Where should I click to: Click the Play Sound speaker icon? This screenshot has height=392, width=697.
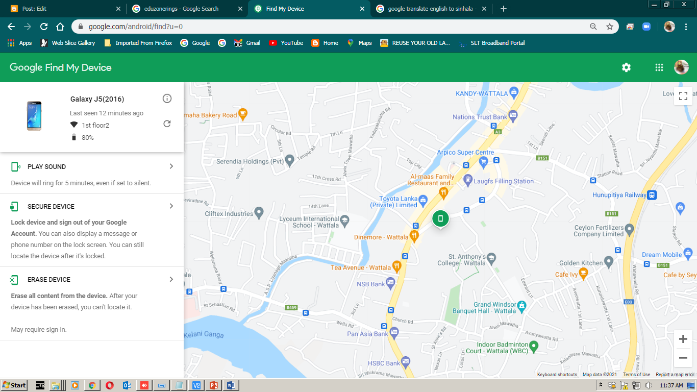tap(15, 166)
